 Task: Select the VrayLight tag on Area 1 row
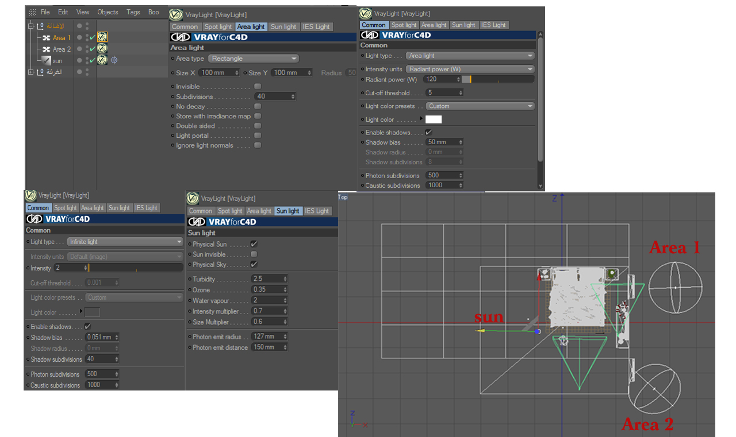(x=102, y=37)
